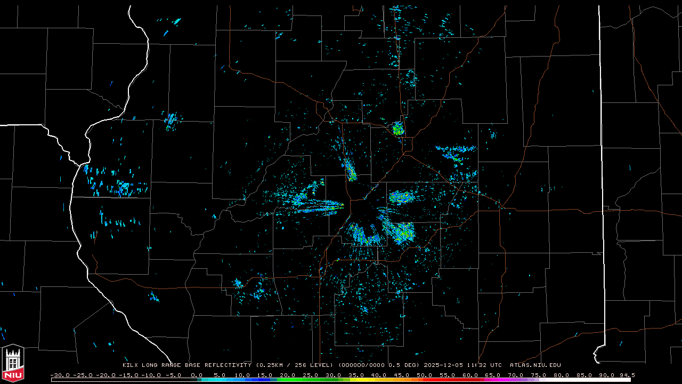Click the "-30.0" scale label
The width and height of the screenshot is (682, 384).
click(60, 375)
